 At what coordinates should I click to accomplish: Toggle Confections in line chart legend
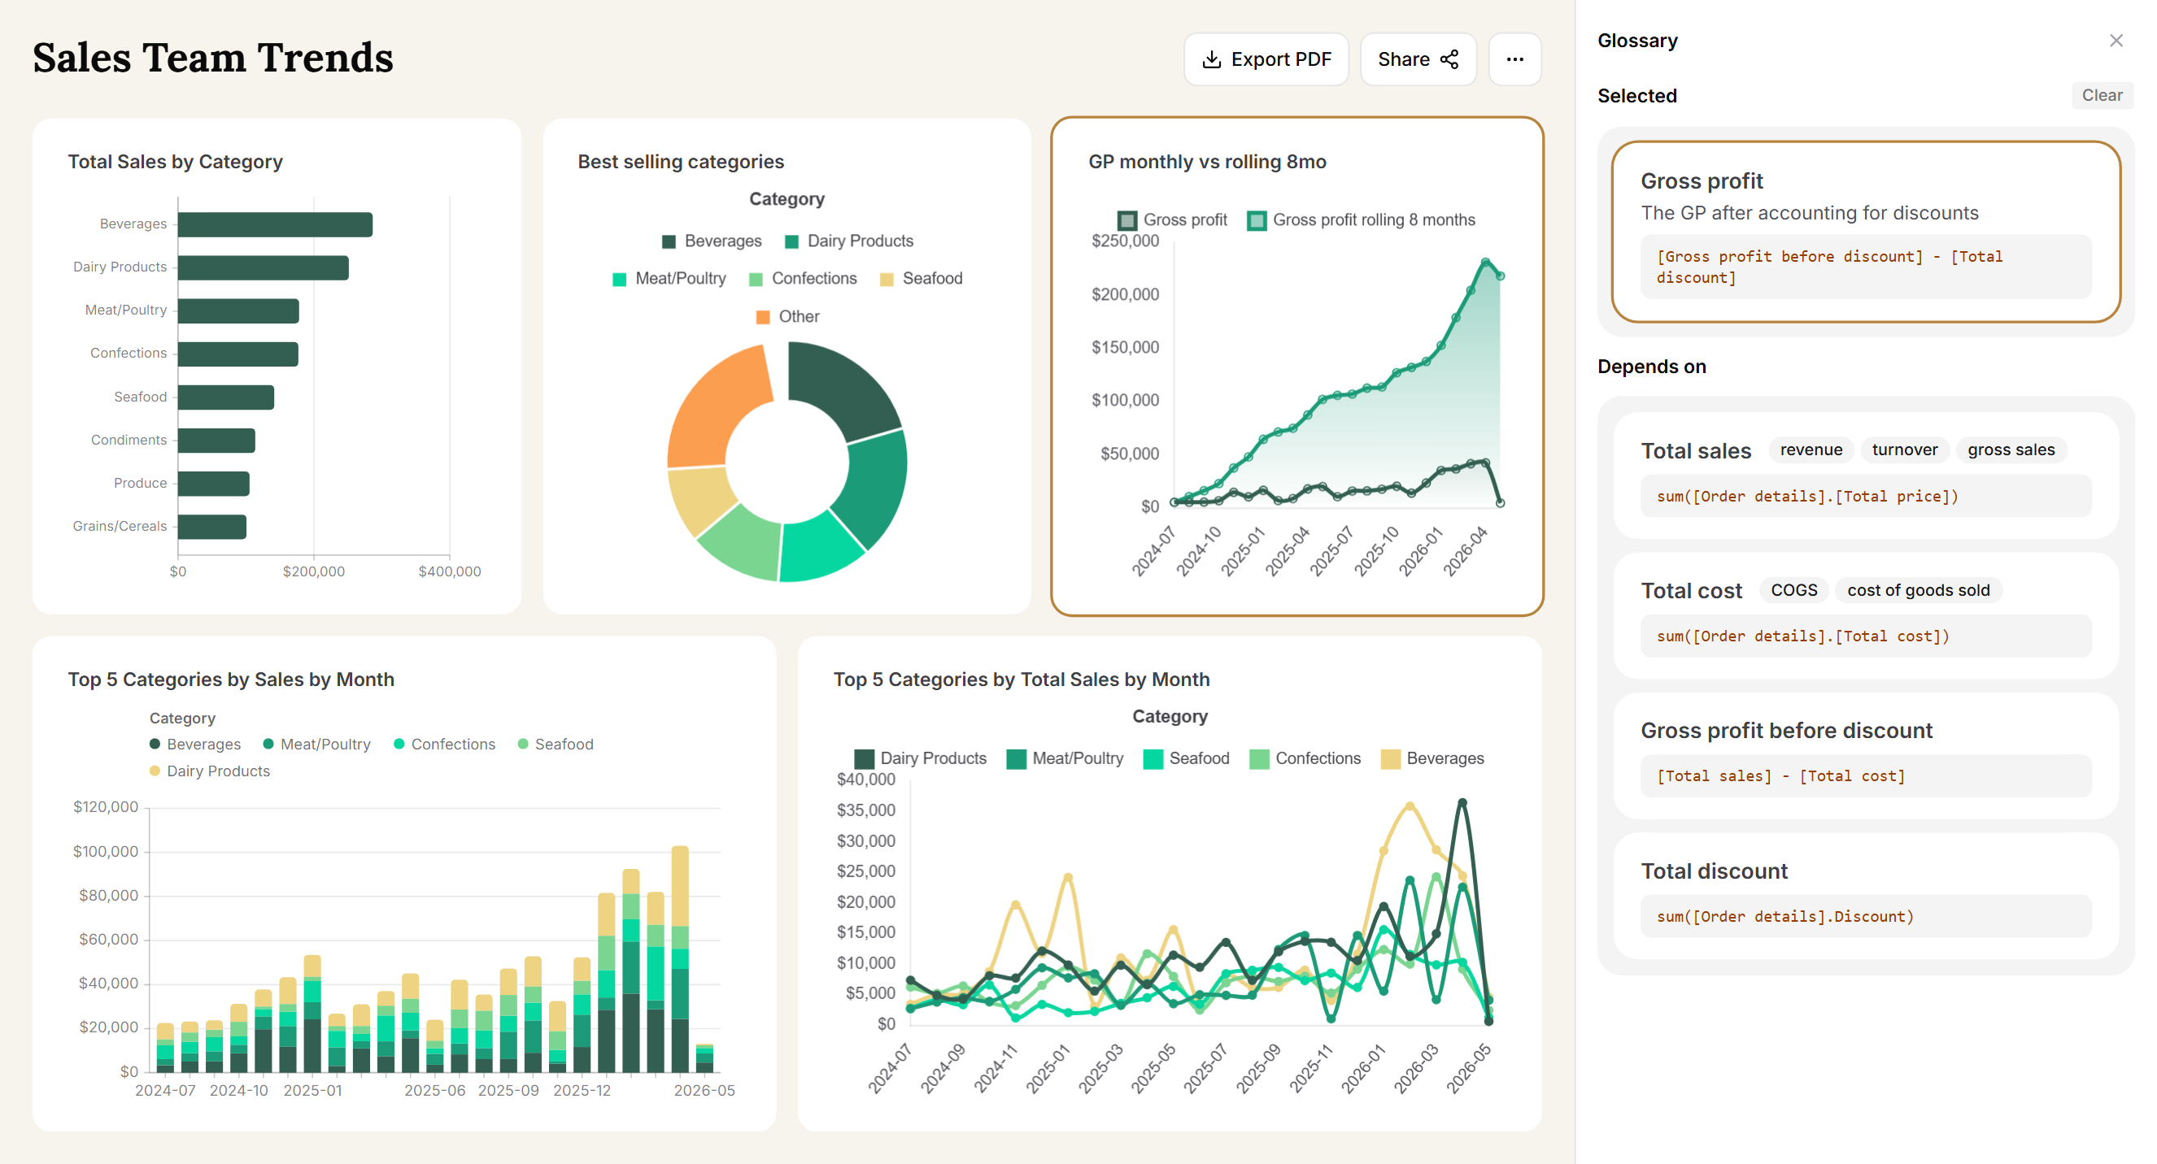tap(1304, 759)
